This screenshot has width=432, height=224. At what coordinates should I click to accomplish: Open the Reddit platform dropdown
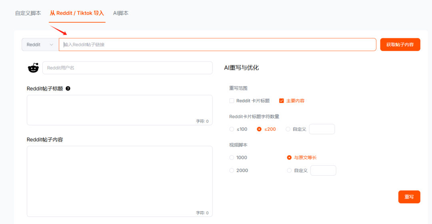40,45
